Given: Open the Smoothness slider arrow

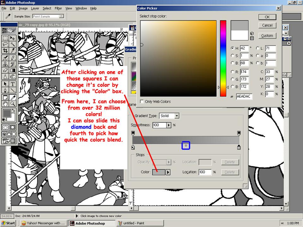Looking at the screenshot, I should pos(169,125).
